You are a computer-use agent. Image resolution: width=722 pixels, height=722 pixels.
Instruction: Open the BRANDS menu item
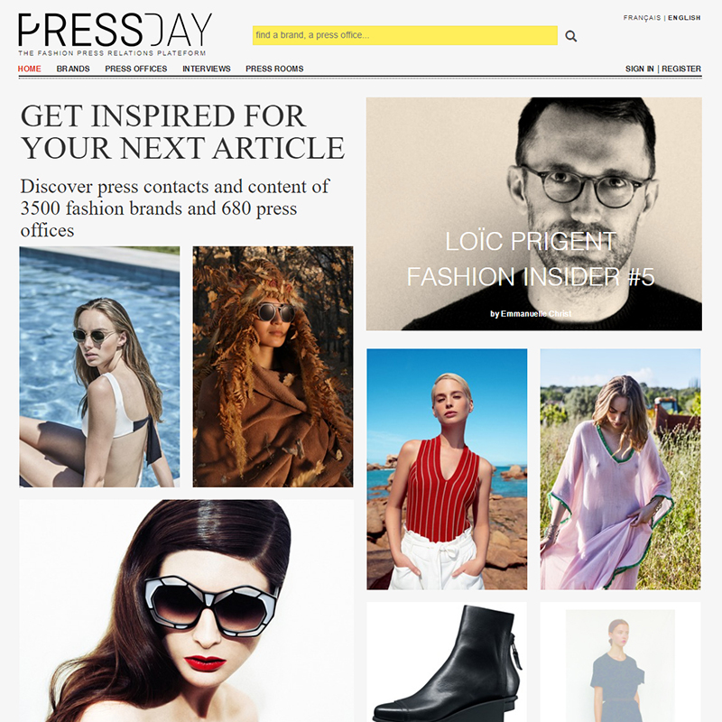[x=73, y=69]
